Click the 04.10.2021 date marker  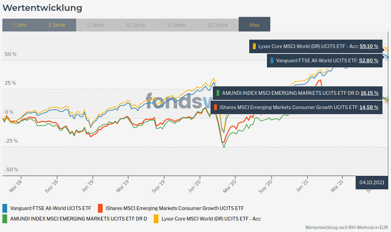[x=371, y=182]
